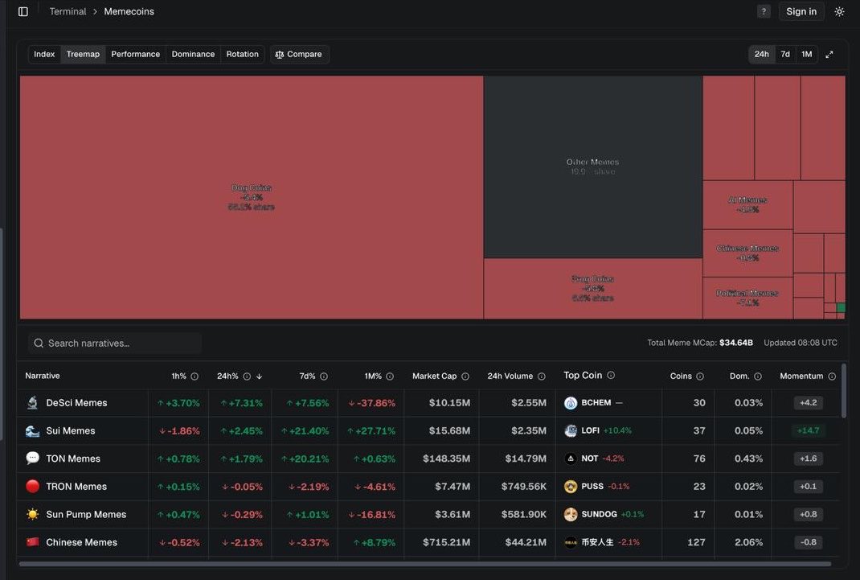Open the DeSci Memes narrative row
Image resolution: width=860 pixels, height=580 pixels.
tap(429, 403)
